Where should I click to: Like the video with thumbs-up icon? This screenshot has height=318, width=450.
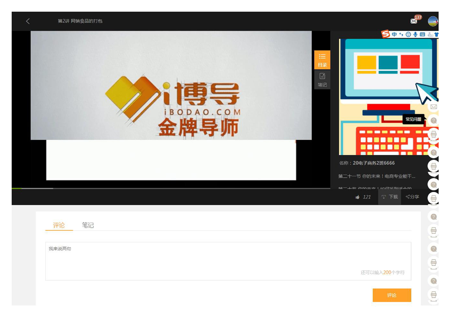click(x=357, y=197)
